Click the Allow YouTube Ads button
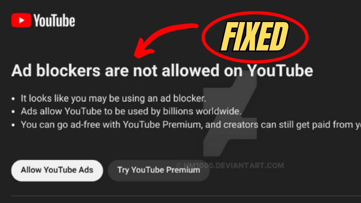This screenshot has width=361, height=203. (x=57, y=170)
